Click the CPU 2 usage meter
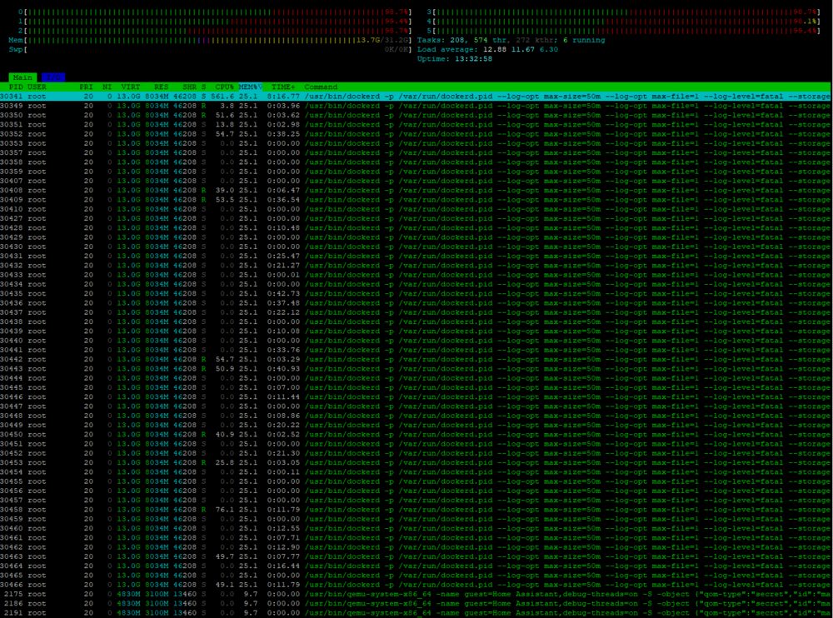This screenshot has width=833, height=618. click(215, 32)
